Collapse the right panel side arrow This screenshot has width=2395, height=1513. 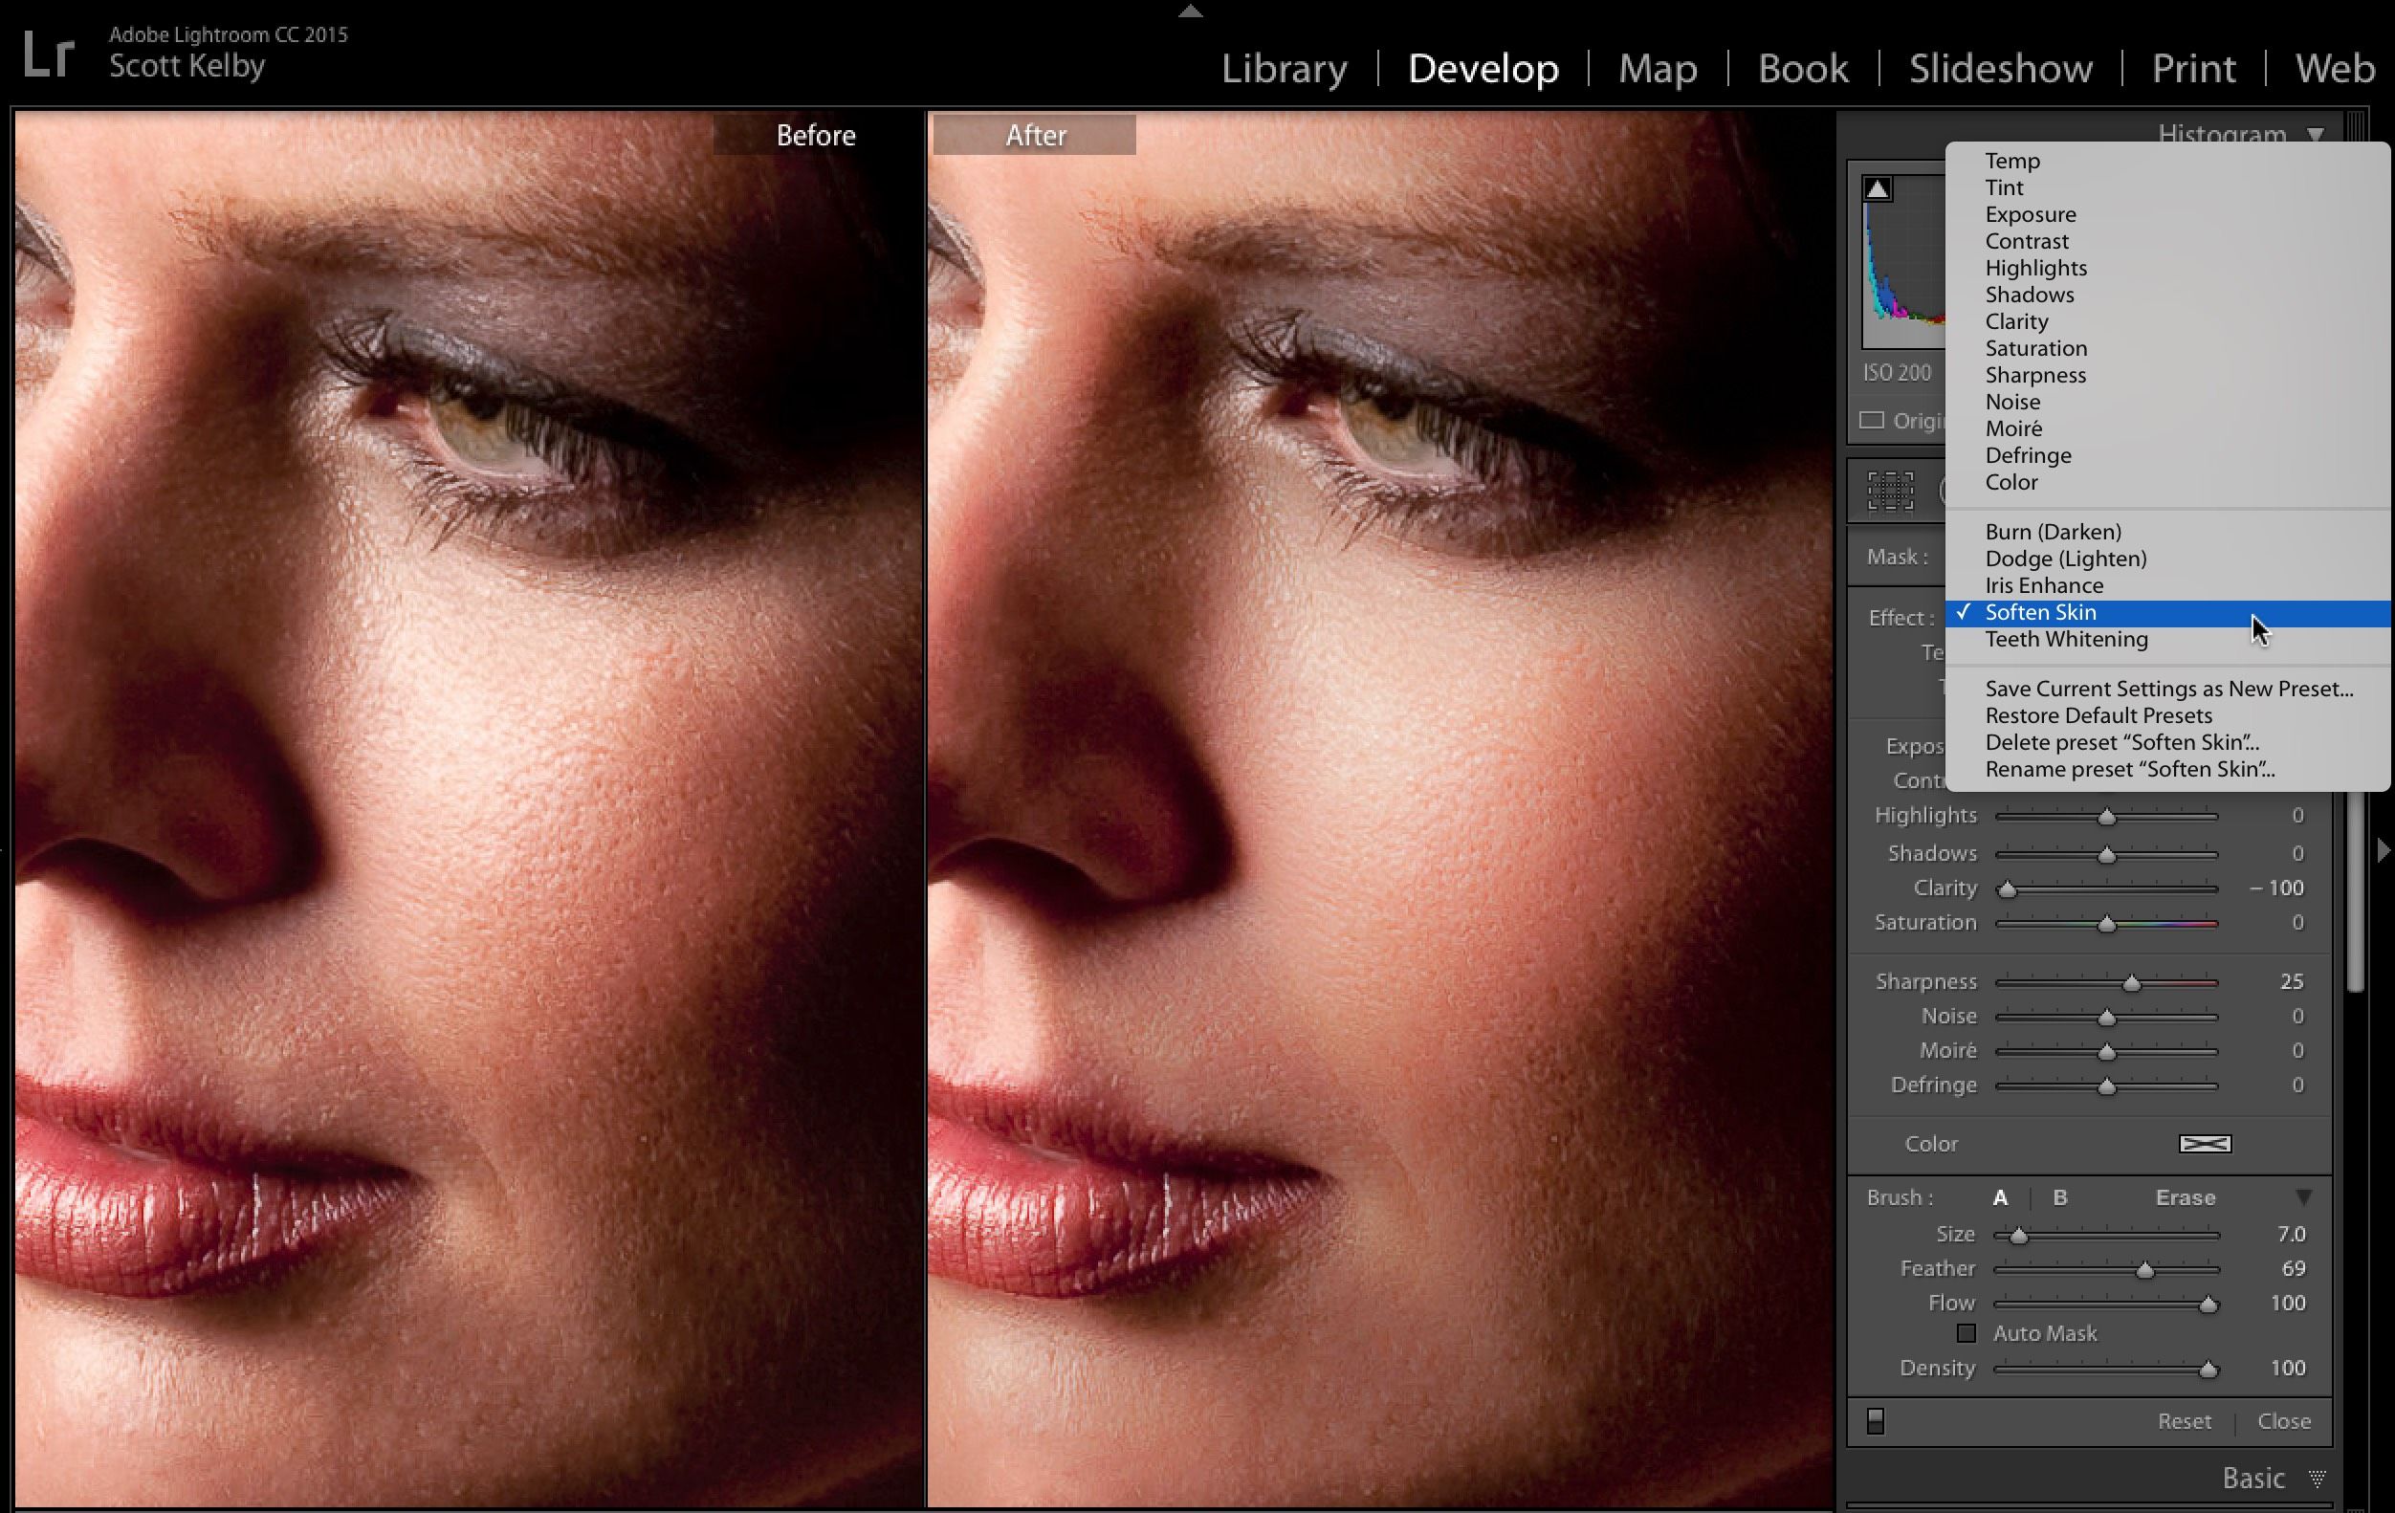(2384, 850)
